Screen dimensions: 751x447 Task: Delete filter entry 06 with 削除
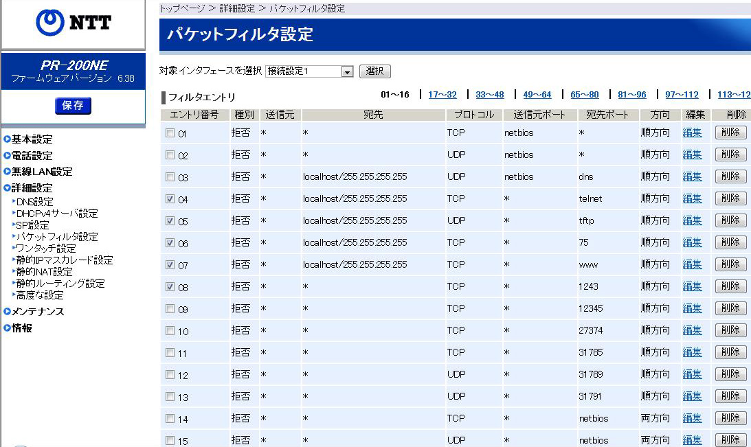[x=730, y=242]
